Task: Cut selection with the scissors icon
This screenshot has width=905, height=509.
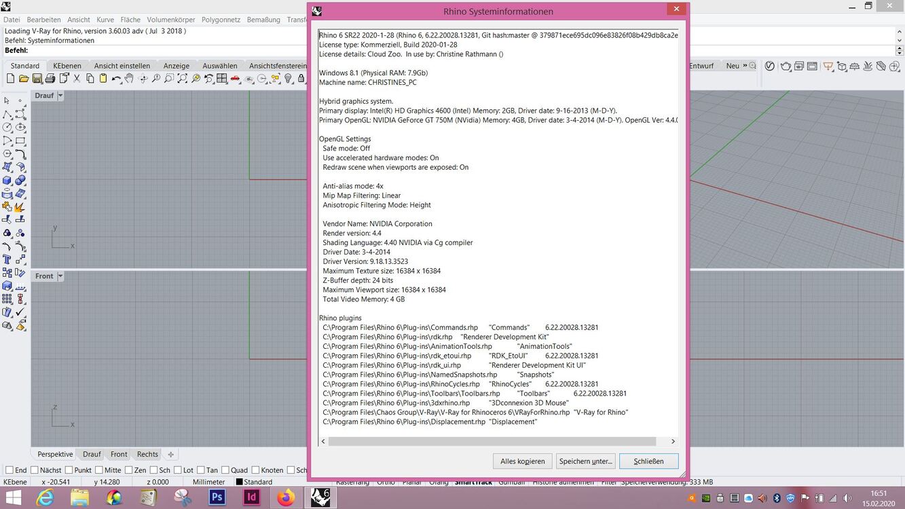Action: click(x=77, y=79)
